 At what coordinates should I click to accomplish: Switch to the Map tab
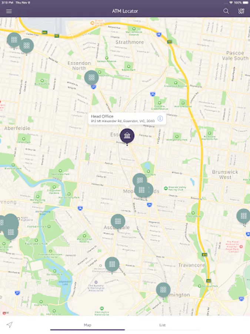(x=87, y=325)
